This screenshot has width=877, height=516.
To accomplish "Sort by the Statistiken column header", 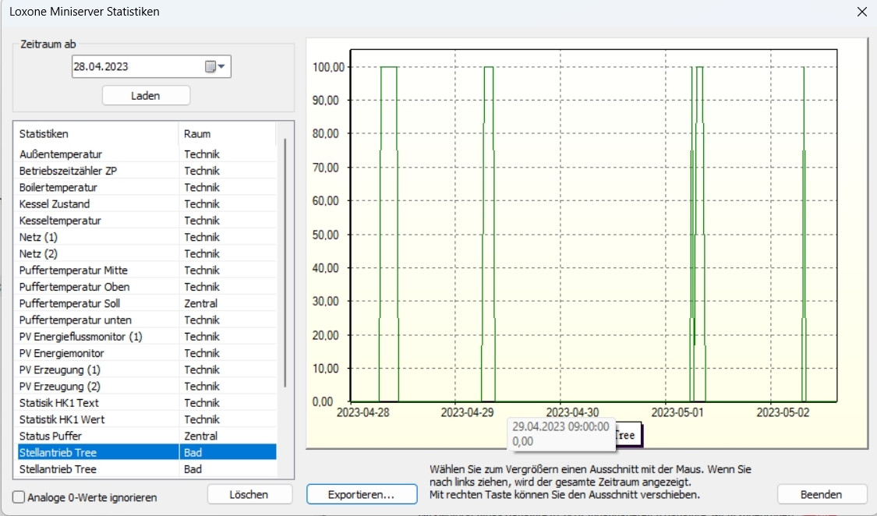I will tap(94, 134).
